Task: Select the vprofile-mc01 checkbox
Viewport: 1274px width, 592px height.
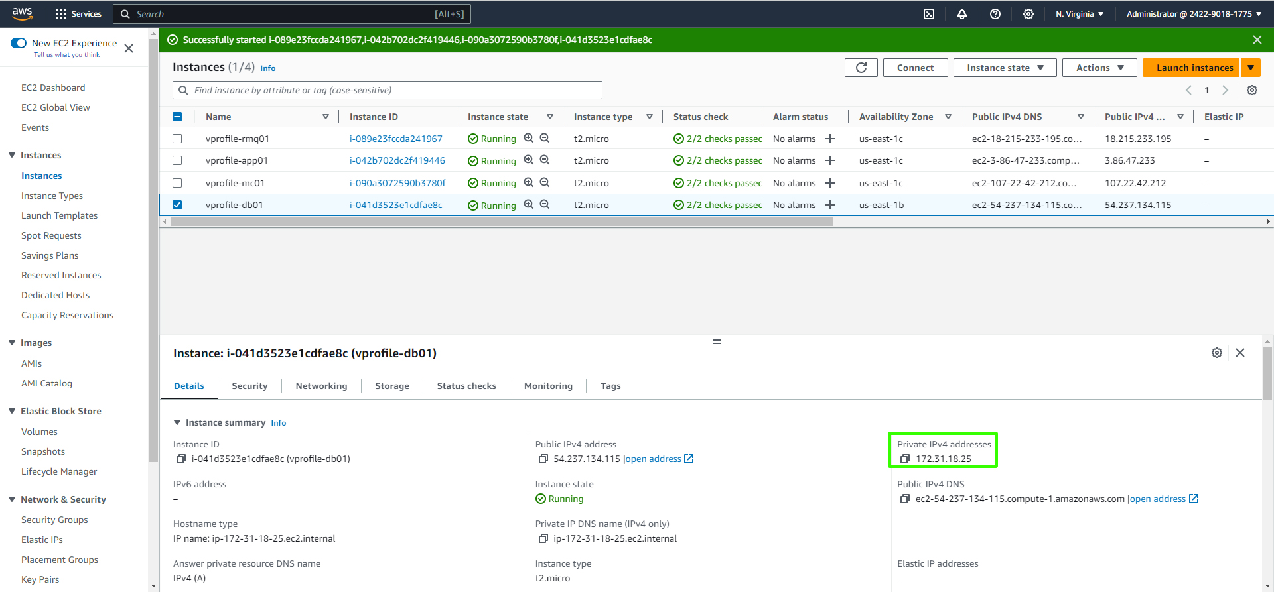Action: click(177, 183)
